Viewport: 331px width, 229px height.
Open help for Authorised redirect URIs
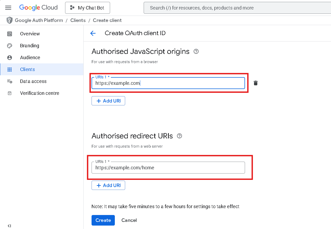click(x=179, y=136)
